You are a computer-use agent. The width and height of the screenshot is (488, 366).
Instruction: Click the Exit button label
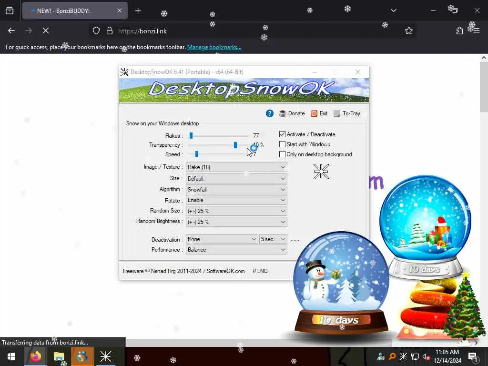(324, 113)
